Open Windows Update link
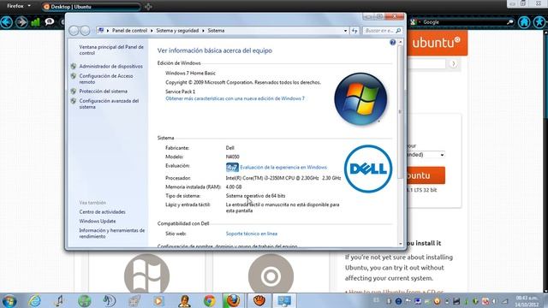The image size is (548, 308). pos(97,221)
